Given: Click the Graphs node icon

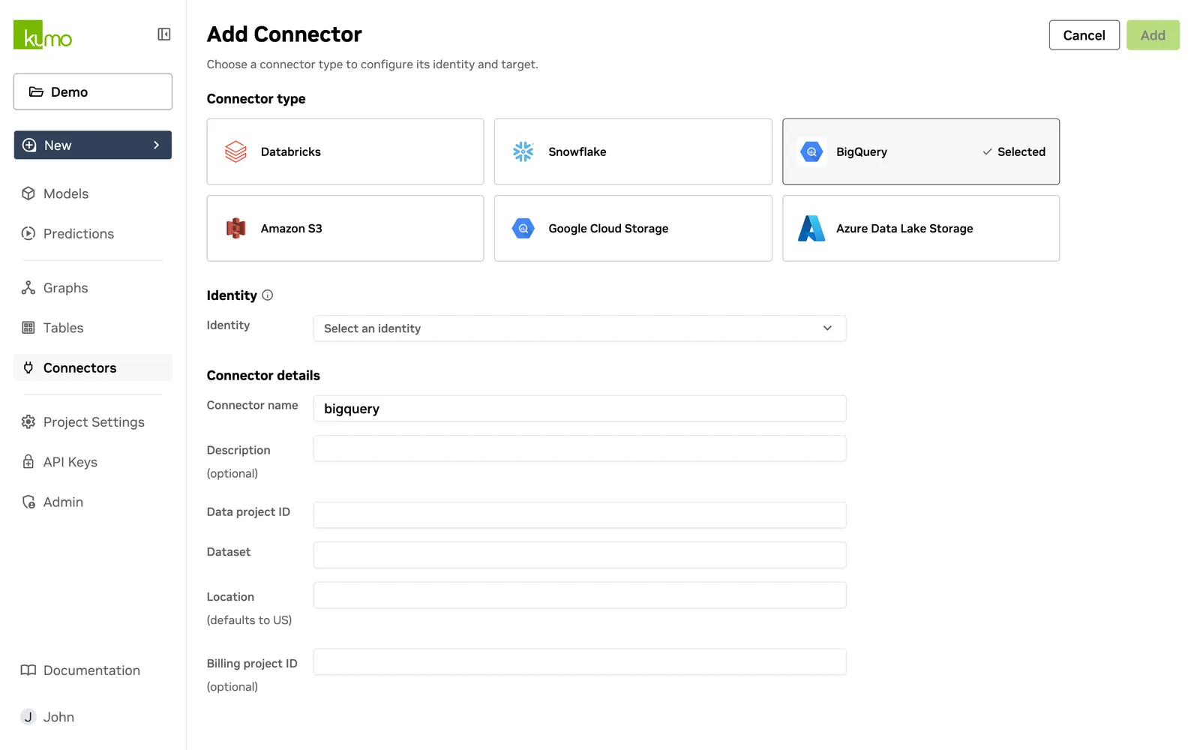Looking at the screenshot, I should (28, 288).
